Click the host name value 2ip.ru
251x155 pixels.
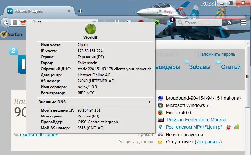coord(83,45)
